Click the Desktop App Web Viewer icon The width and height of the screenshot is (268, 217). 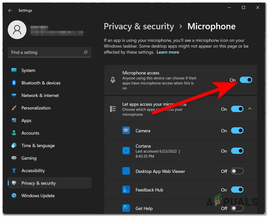pos(126,171)
